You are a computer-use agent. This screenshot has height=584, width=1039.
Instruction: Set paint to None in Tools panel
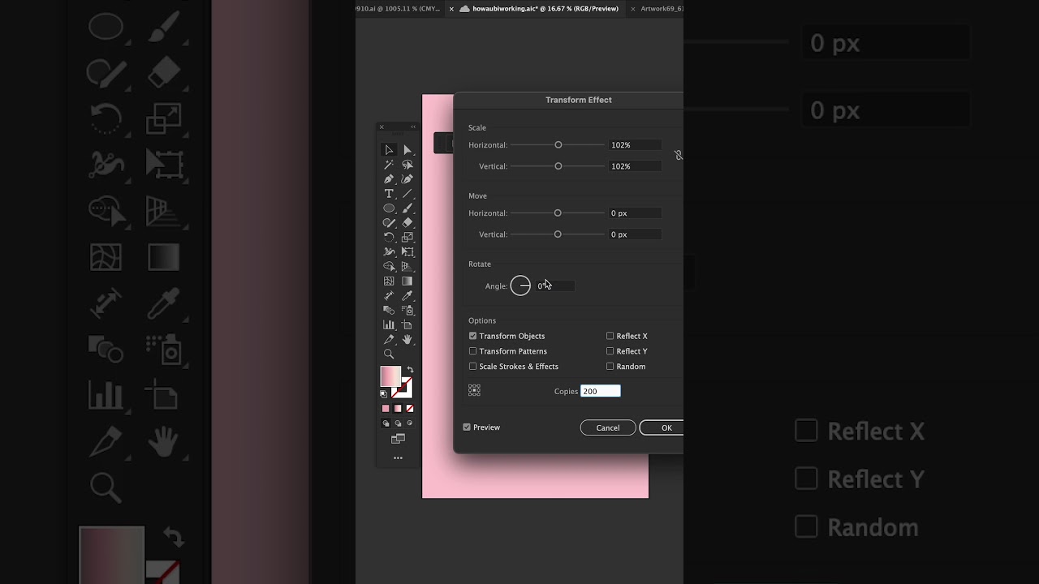click(410, 409)
